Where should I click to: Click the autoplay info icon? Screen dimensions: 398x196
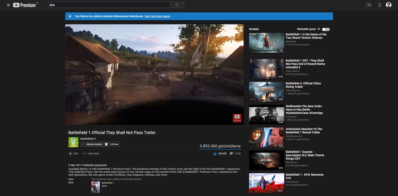click(x=319, y=29)
